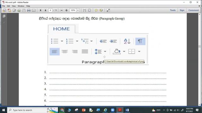Click the Windows Start button
Image resolution: width=202 pixels, height=113 pixels.
(3, 110)
